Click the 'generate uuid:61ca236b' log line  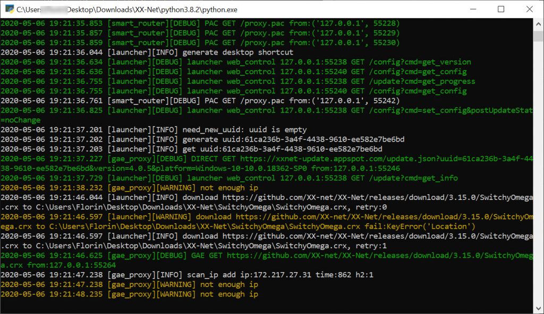click(x=202, y=139)
